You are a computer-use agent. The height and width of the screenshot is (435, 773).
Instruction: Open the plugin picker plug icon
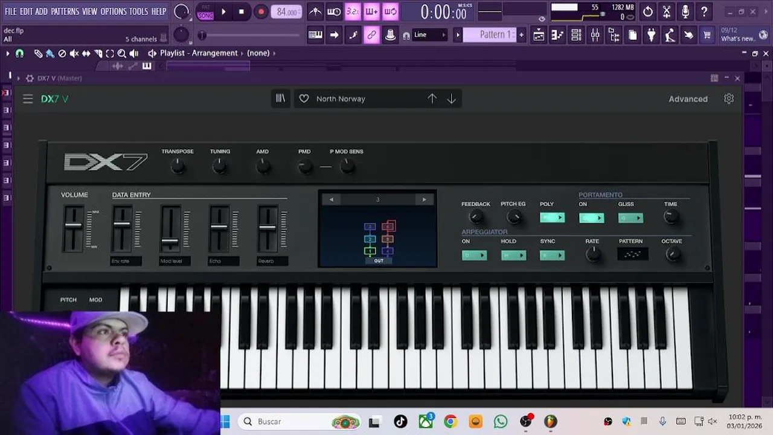coord(651,35)
